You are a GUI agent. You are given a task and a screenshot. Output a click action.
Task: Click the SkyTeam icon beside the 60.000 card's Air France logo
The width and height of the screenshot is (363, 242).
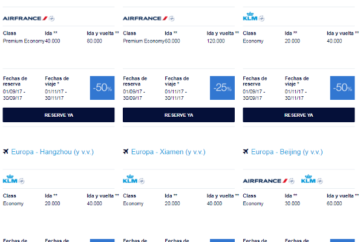(x=172, y=18)
